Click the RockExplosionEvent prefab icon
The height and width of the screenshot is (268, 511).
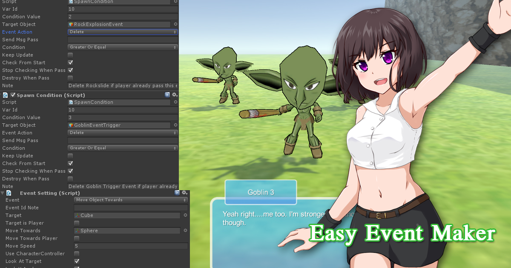[72, 24]
